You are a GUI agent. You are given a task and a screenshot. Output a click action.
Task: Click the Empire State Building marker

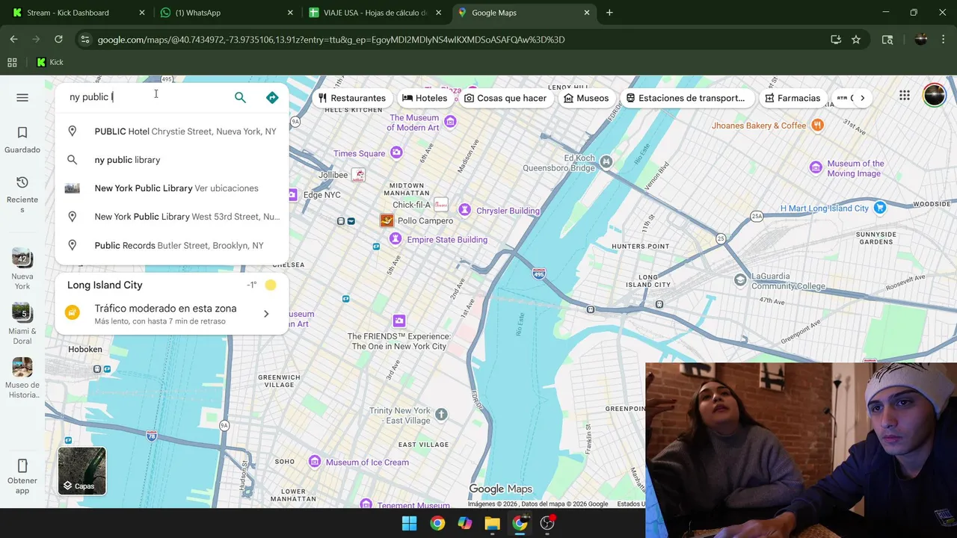tap(395, 240)
